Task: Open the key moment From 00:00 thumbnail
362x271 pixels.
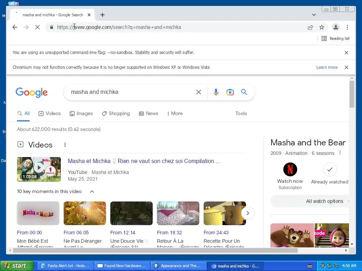Action: click(38, 213)
